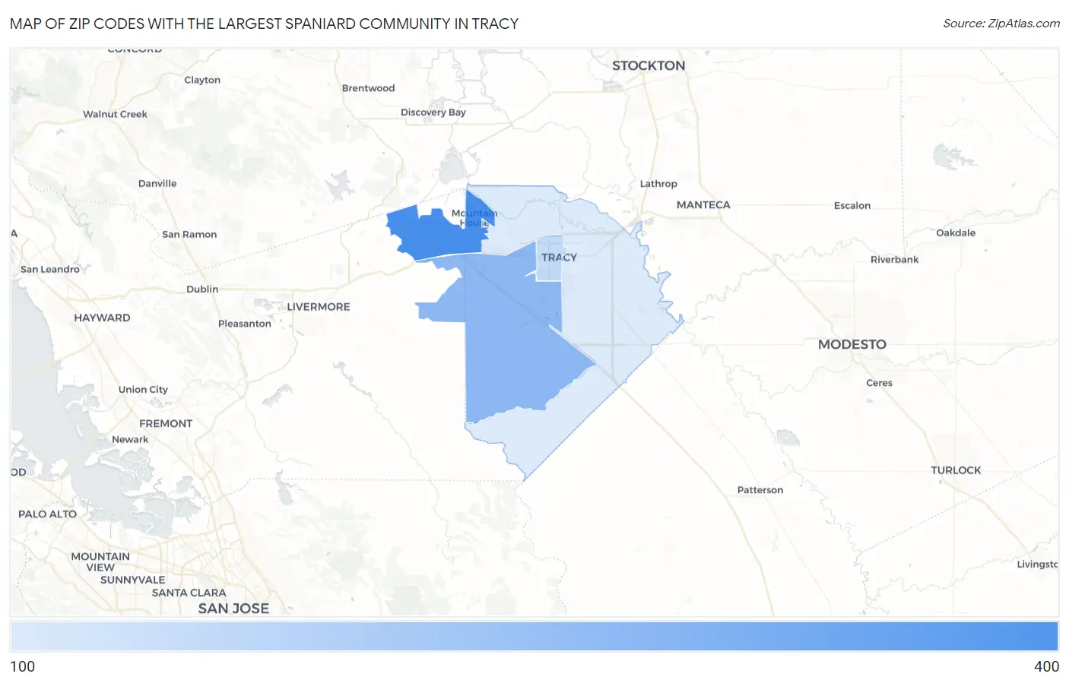
Task: Click the SAN JOSE city label
Action: coord(233,609)
